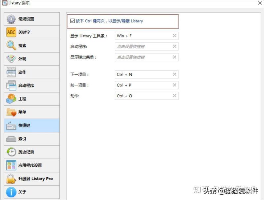Select the 动作 window list icon

(11, 72)
